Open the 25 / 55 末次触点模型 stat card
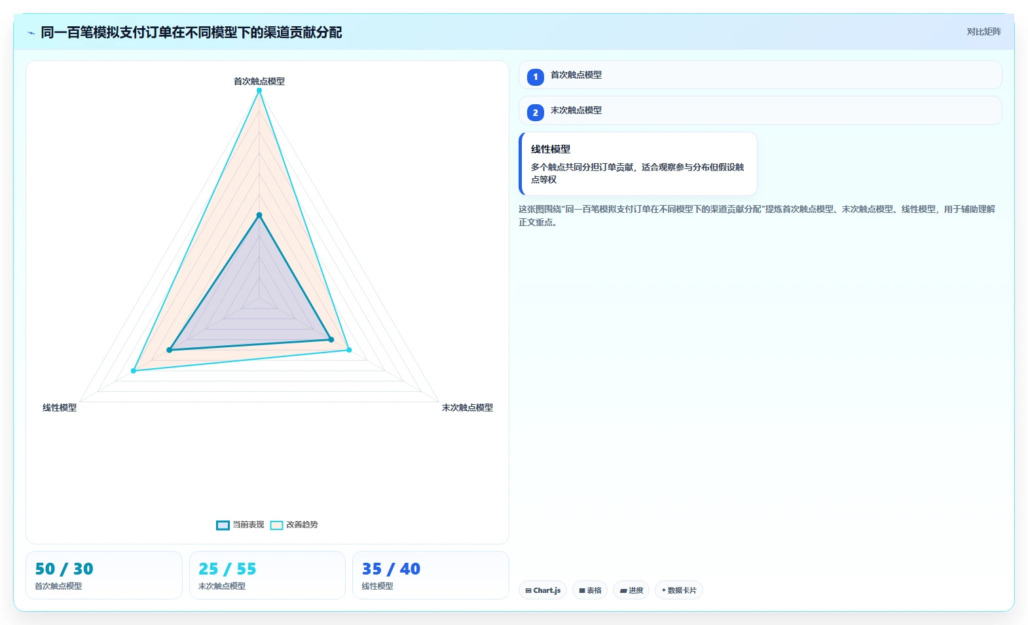The height and width of the screenshot is (625, 1028). coord(267,575)
